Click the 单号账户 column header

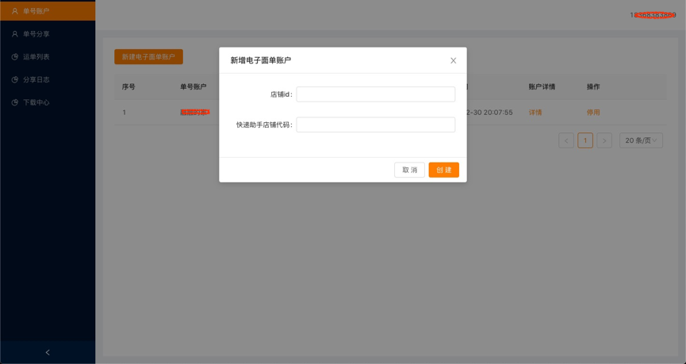coord(193,86)
